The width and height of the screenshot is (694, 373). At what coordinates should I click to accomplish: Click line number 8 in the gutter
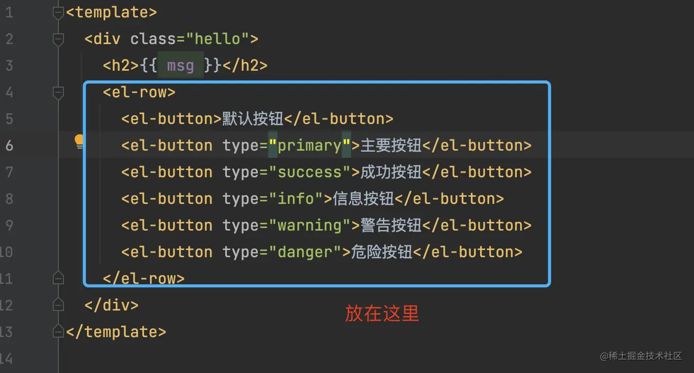point(9,199)
